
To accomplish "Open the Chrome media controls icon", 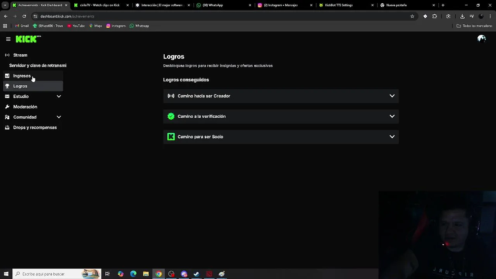I will coord(472,16).
